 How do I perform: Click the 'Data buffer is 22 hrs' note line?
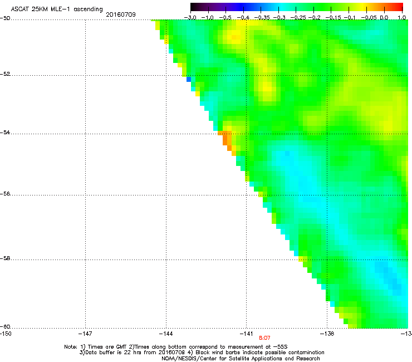[x=202, y=353]
